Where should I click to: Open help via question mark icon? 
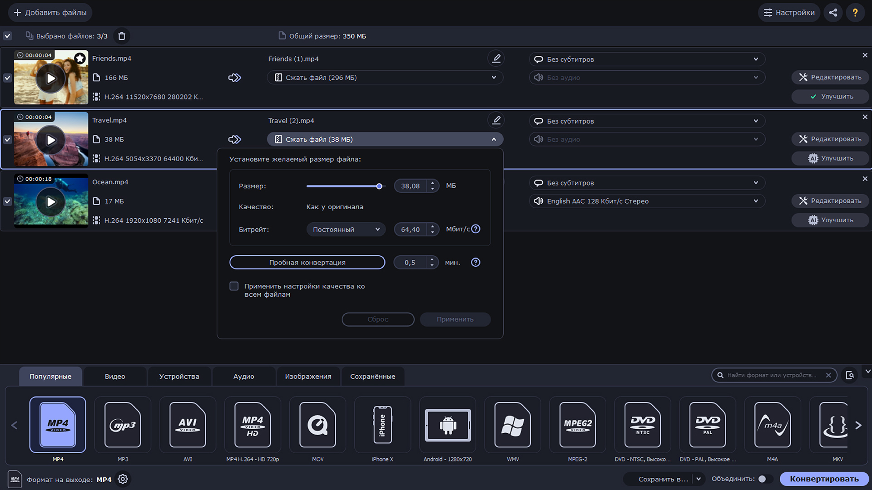click(x=855, y=13)
